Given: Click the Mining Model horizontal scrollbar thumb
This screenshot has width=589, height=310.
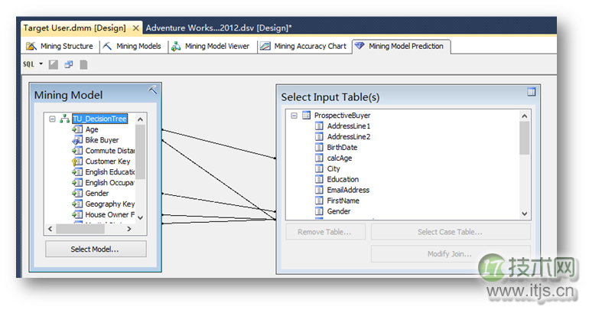Looking at the screenshot, I should tap(80, 228).
